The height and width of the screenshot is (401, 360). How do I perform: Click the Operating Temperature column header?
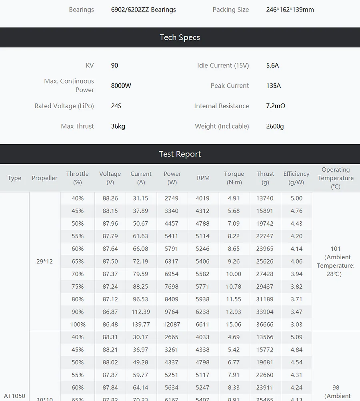click(x=336, y=178)
